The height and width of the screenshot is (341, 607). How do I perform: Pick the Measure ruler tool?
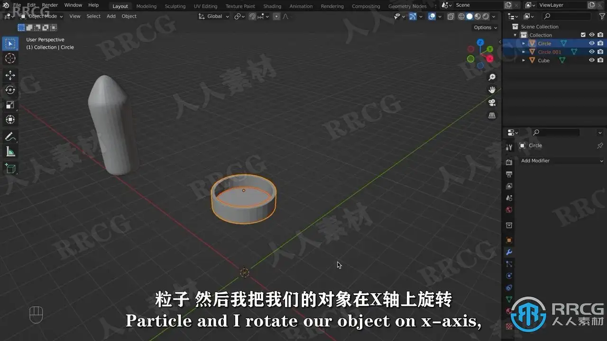click(10, 152)
